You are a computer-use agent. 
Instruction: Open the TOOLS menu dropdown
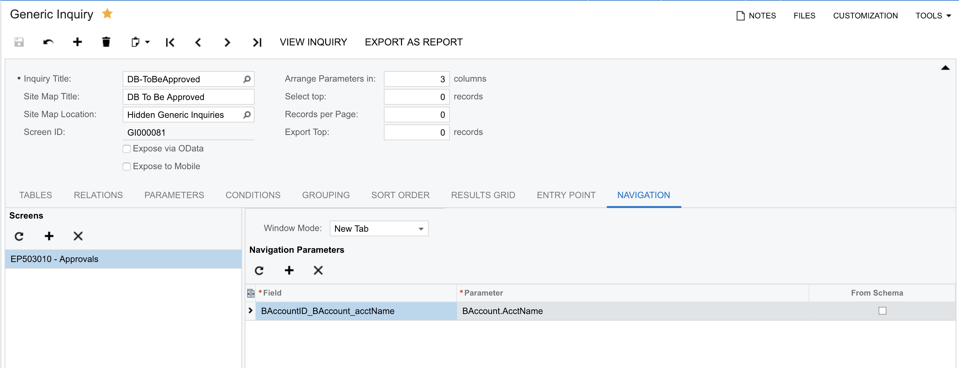click(x=933, y=15)
